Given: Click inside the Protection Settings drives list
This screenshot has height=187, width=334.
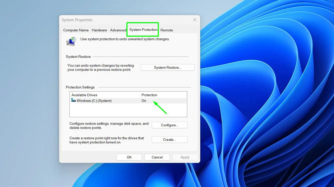Looking at the screenshot, I should click(x=117, y=110).
